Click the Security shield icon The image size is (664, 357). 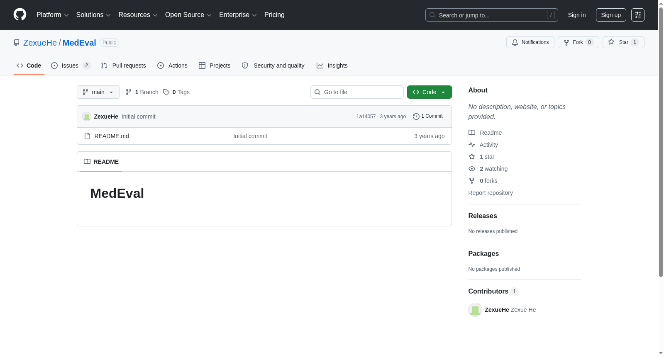(x=245, y=66)
